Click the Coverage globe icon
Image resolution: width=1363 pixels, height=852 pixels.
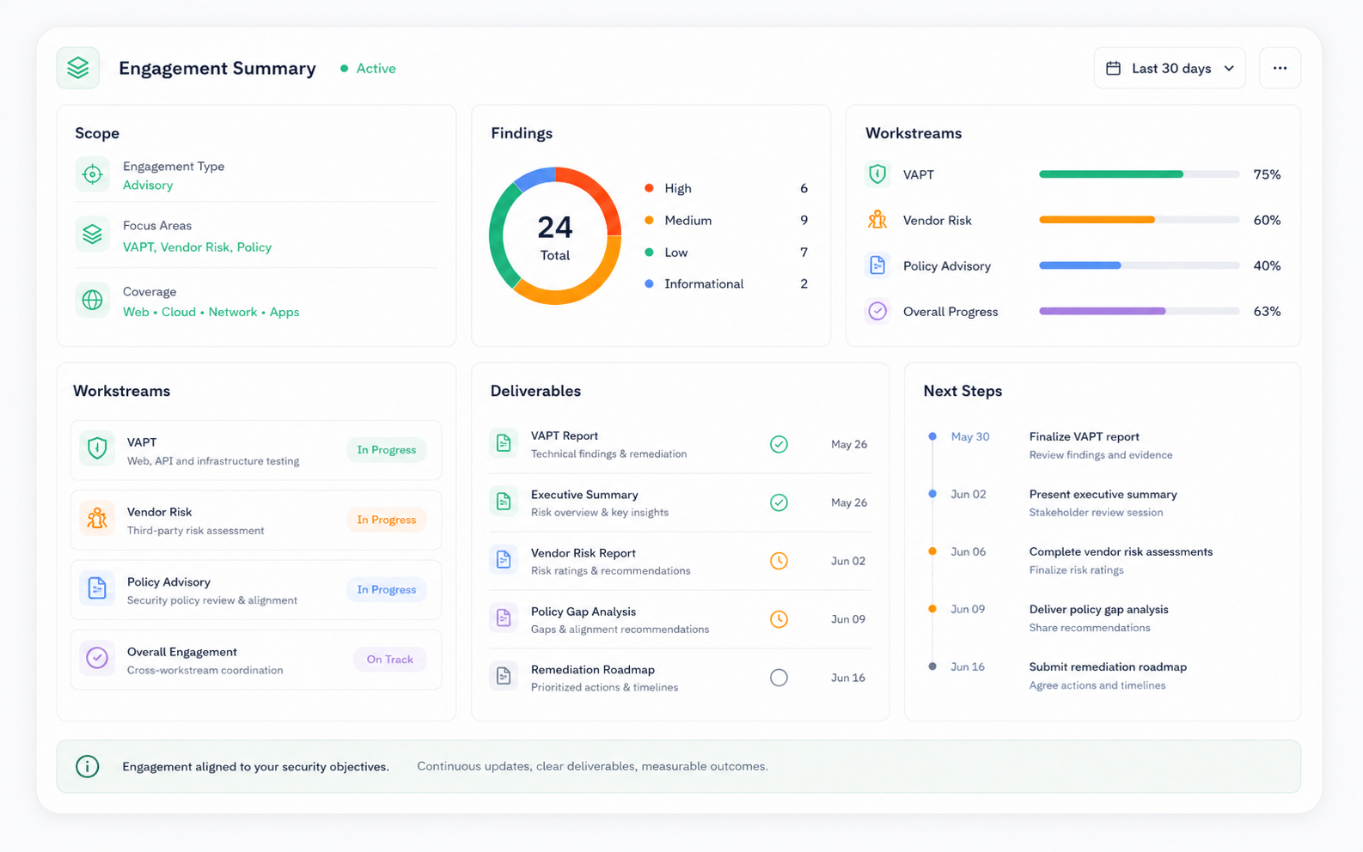pos(92,300)
